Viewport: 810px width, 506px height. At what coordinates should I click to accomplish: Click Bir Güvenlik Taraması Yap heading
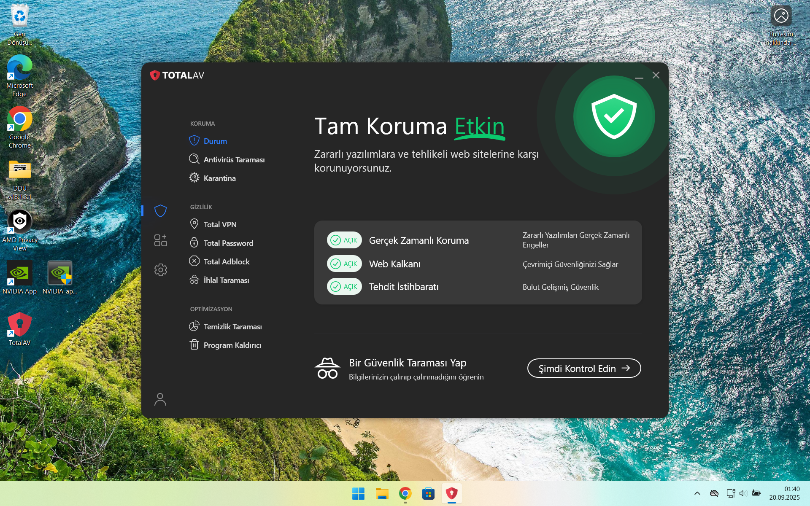coord(408,363)
